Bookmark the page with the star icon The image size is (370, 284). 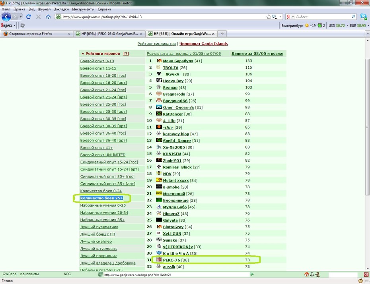pyautogui.click(x=269, y=17)
